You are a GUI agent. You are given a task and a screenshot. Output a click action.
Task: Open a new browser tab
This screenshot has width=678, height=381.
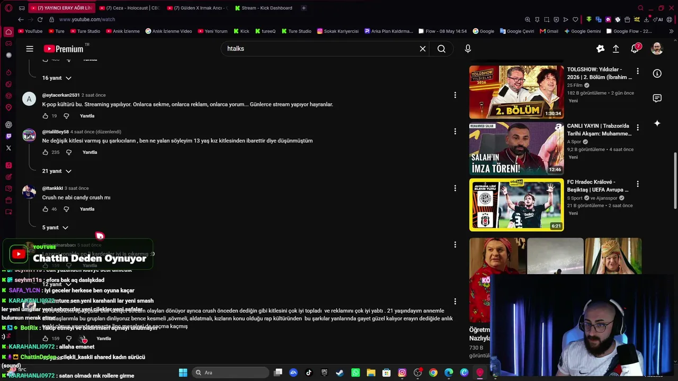[304, 8]
